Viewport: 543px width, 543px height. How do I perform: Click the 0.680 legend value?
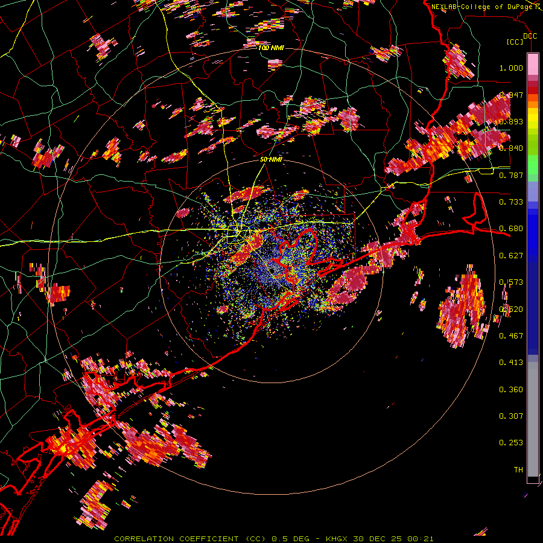click(x=511, y=229)
